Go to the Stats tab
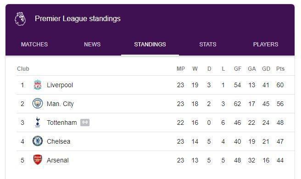This screenshot has height=179, width=301. tap(208, 45)
